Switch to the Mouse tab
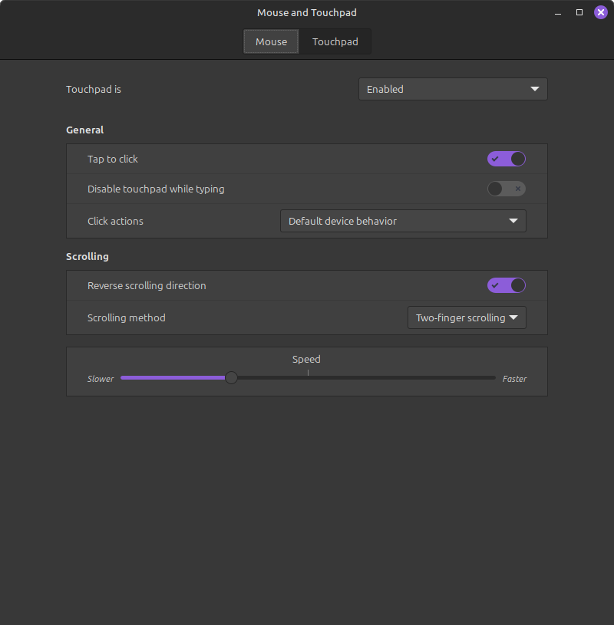This screenshot has width=614, height=625. [x=271, y=41]
